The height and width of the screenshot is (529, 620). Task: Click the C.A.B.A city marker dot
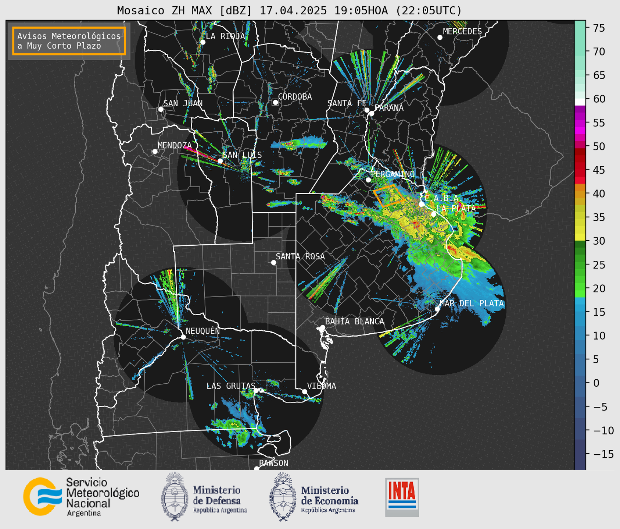tap(422, 204)
